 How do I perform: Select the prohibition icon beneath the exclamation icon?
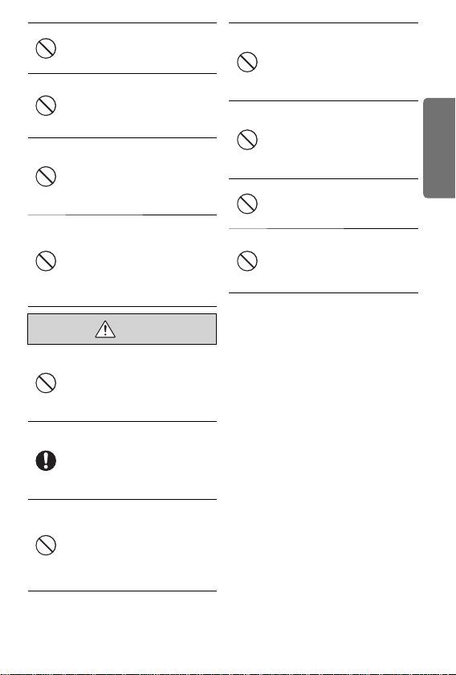pos(46,545)
